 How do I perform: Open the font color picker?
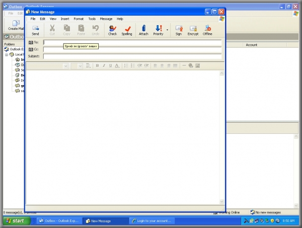(x=117, y=66)
